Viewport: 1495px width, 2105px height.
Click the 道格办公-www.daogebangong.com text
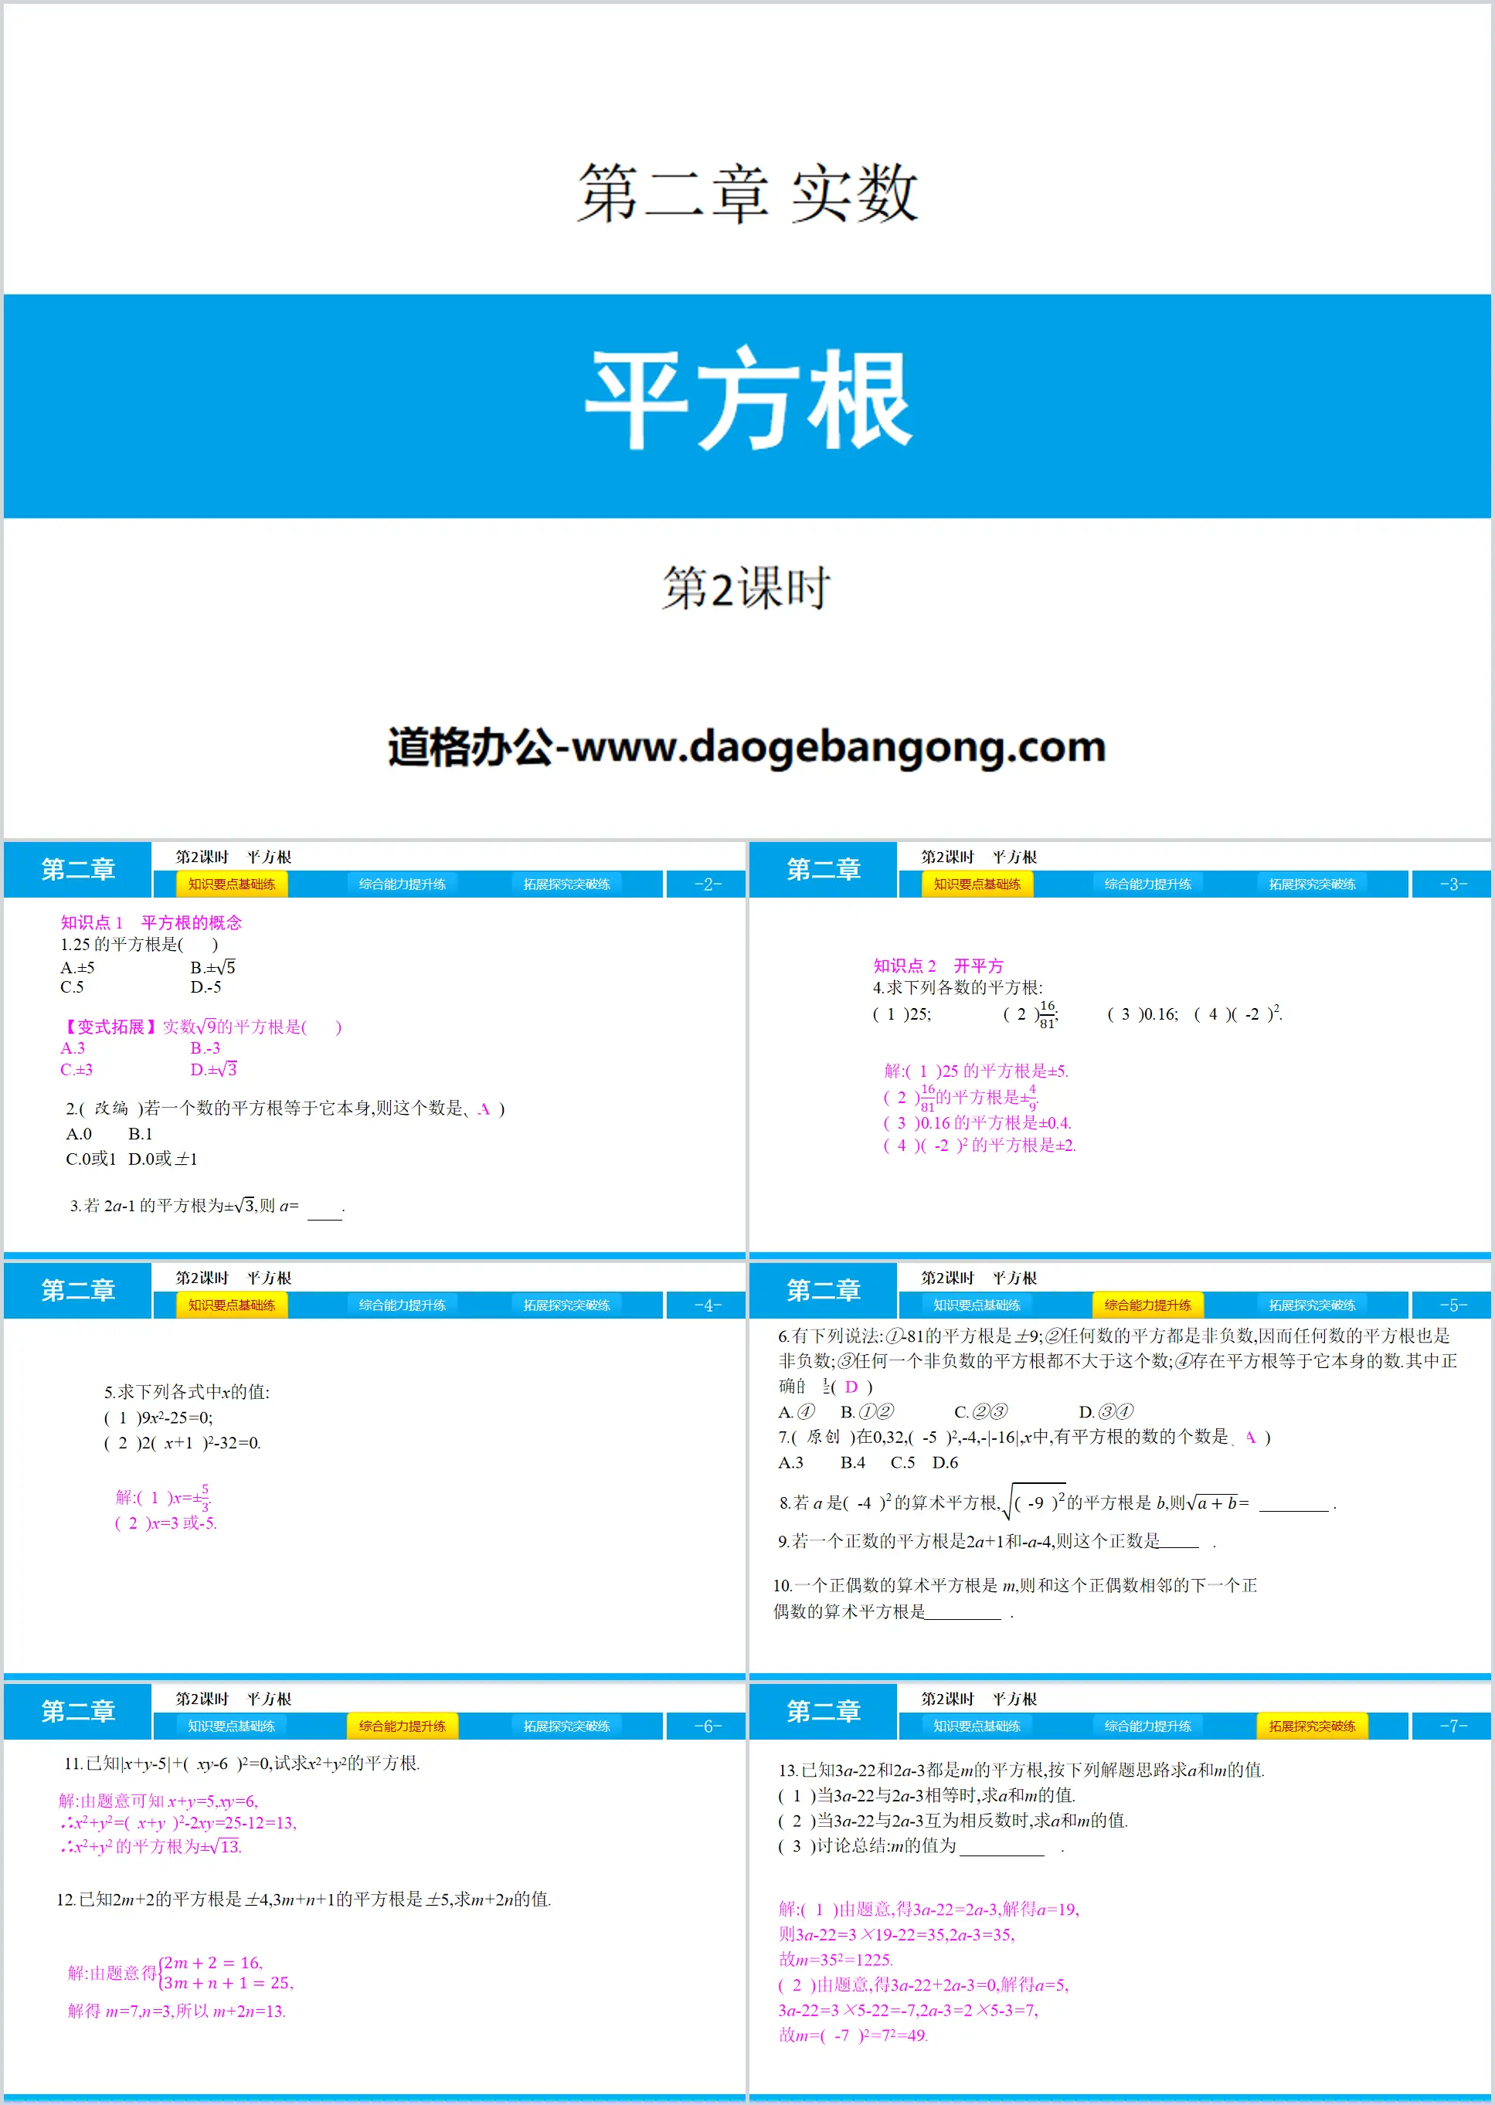click(746, 746)
